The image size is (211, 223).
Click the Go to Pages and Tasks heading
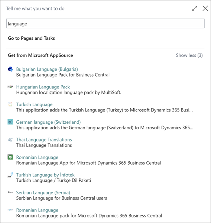click(31, 38)
